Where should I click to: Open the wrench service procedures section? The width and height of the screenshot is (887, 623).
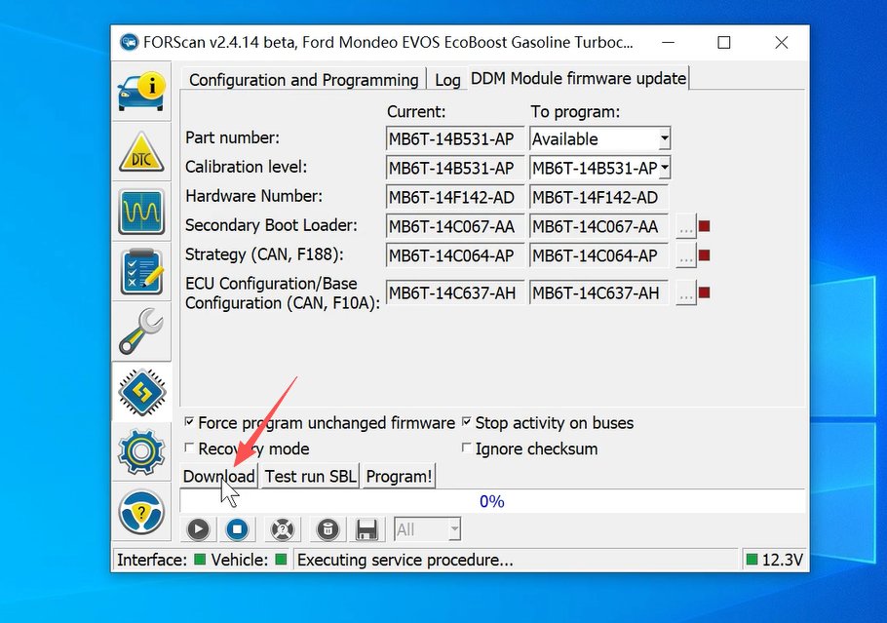[x=141, y=331]
